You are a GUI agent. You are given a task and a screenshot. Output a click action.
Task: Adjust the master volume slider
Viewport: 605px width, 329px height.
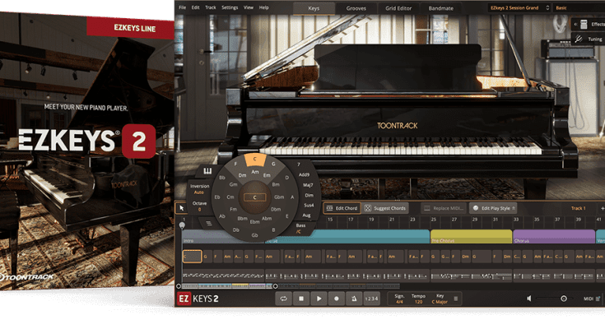pyautogui.click(x=562, y=299)
